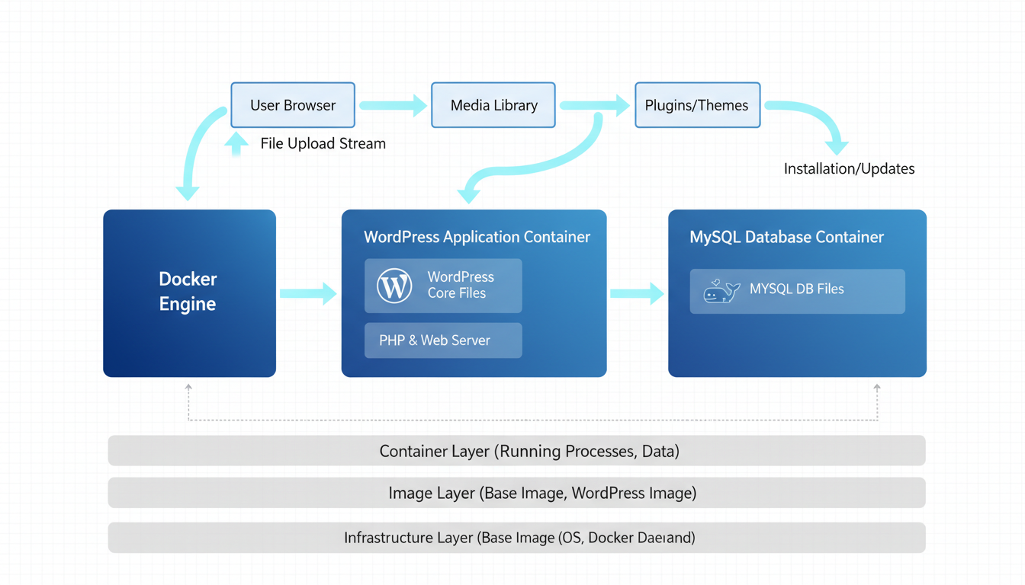Select the PHP & Web Server module
This screenshot has height=585, width=1025.
tap(443, 340)
